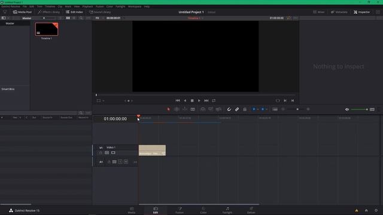Switch to the Color page tab
The height and width of the screenshot is (215, 383).
point(203,210)
